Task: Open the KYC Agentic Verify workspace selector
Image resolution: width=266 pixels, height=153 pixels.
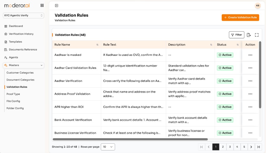Action: 23,15
